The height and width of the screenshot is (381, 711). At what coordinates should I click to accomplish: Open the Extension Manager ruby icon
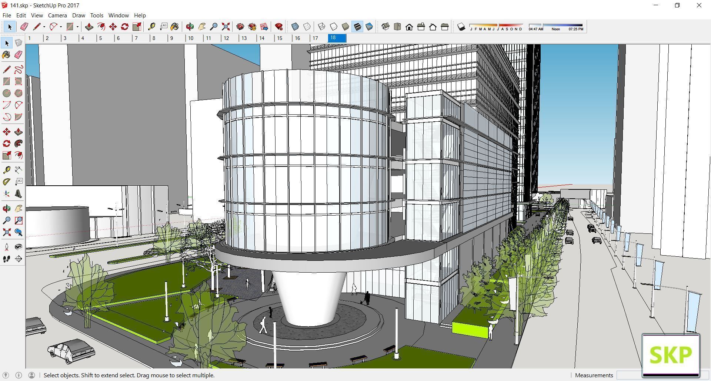[279, 27]
